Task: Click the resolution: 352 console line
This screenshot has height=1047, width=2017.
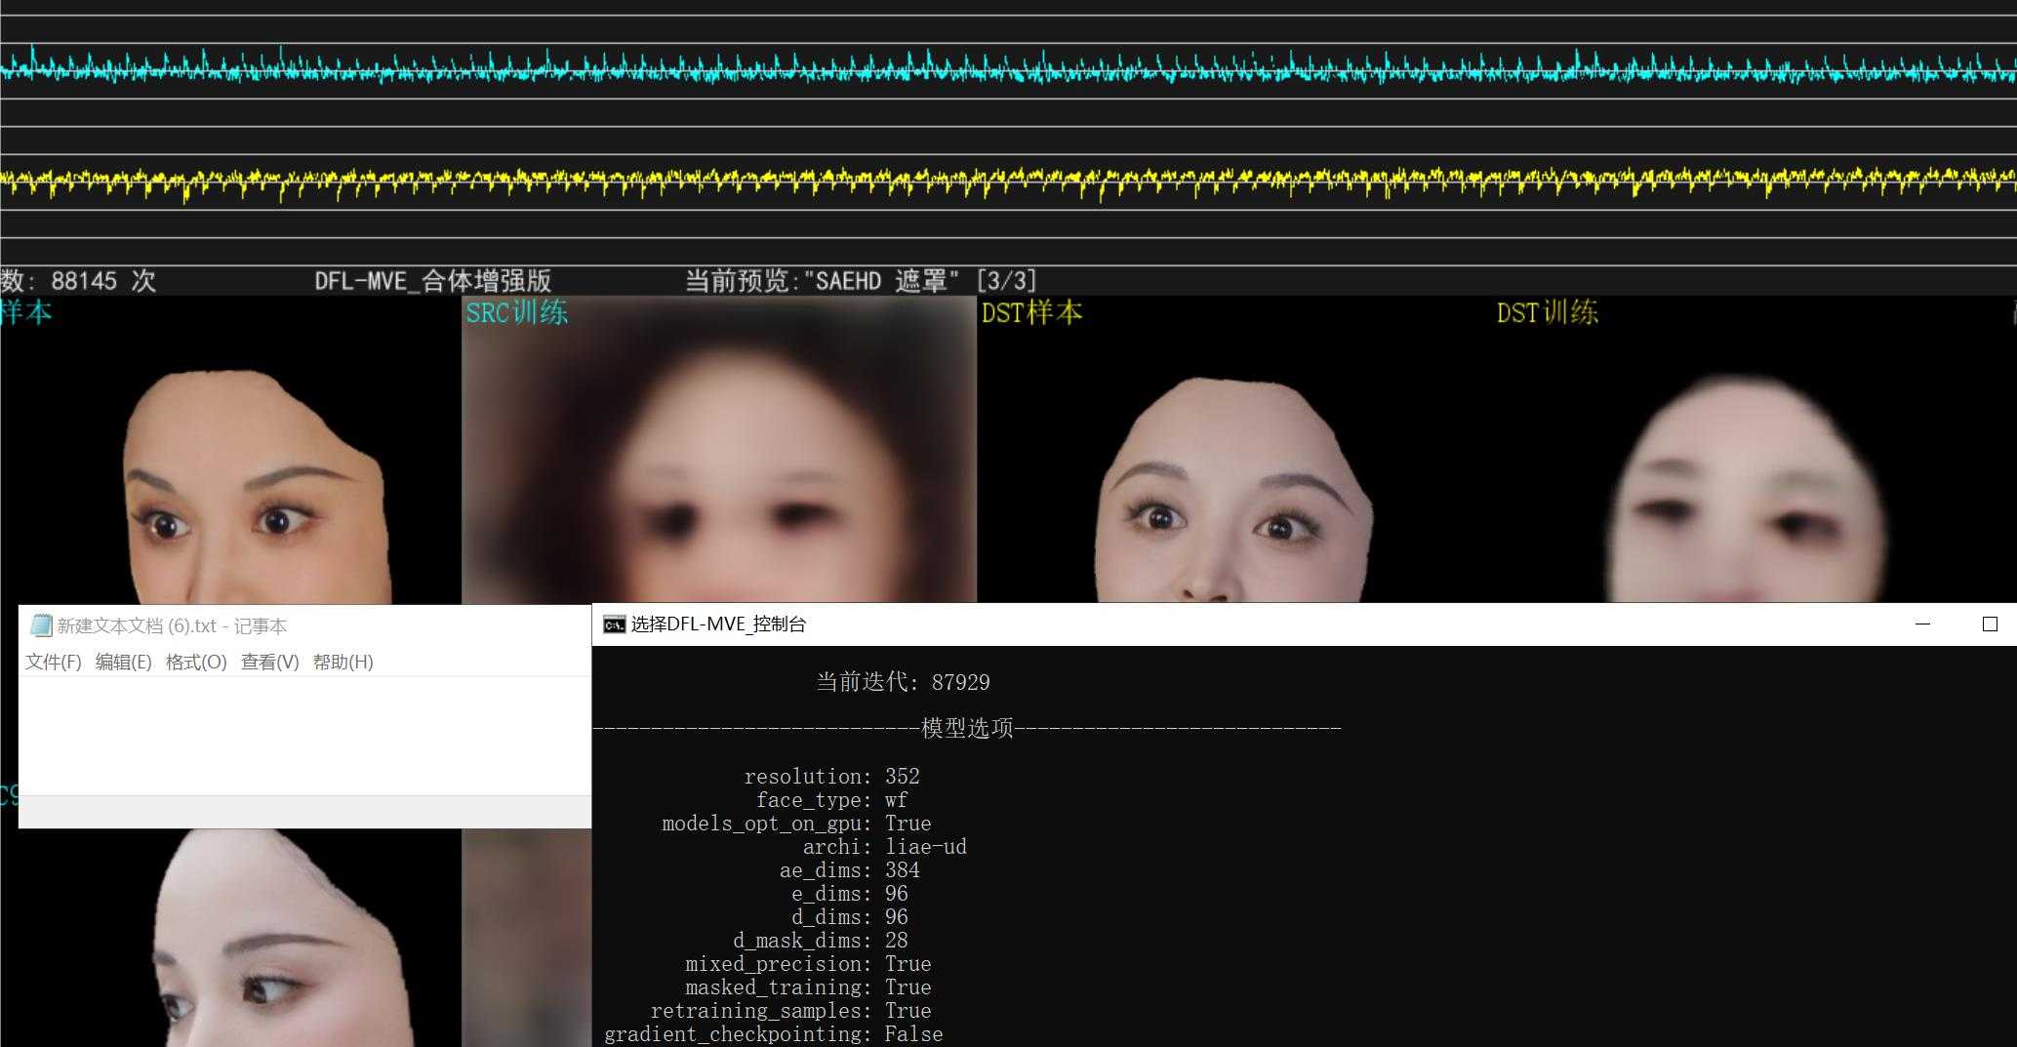Action: 831,777
